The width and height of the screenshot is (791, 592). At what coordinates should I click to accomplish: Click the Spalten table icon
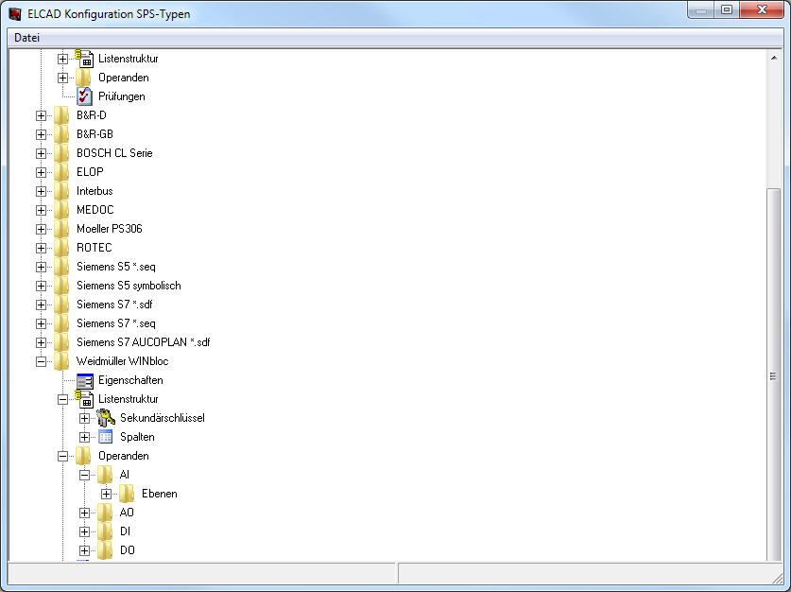[106, 437]
